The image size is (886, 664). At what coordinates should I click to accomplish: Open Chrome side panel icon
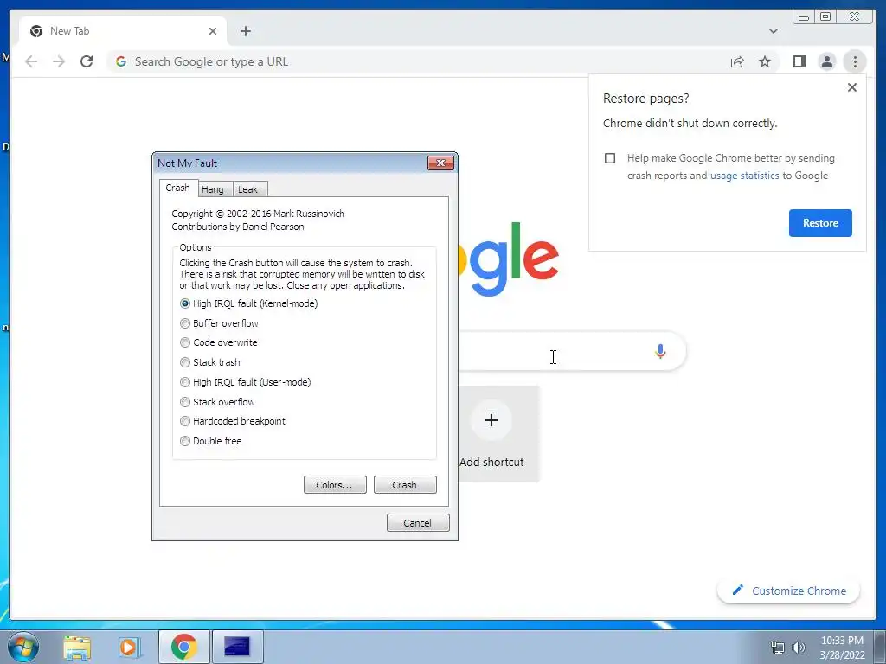coord(799,61)
